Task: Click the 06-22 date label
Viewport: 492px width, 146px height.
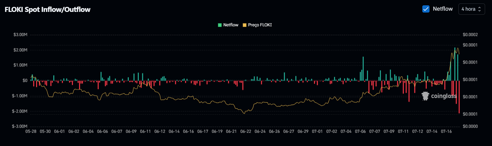Action: click(246, 132)
